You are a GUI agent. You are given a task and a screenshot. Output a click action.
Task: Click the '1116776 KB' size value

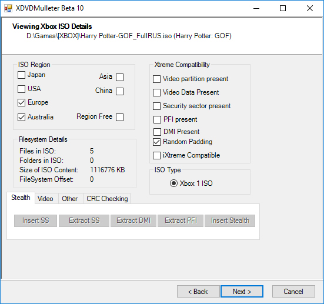point(108,170)
